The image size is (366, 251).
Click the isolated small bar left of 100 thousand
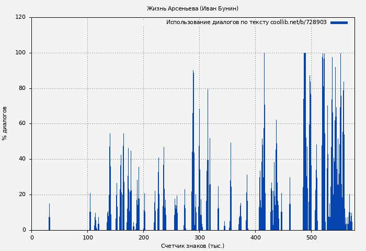49,220
